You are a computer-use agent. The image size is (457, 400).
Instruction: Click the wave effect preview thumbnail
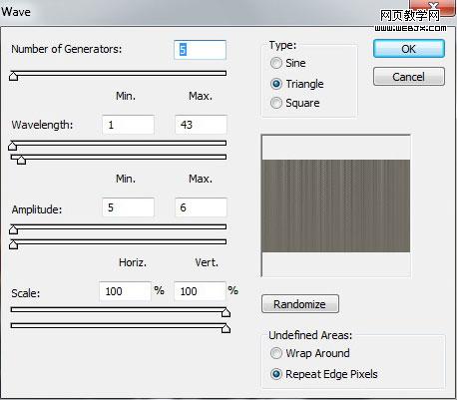[x=336, y=205]
